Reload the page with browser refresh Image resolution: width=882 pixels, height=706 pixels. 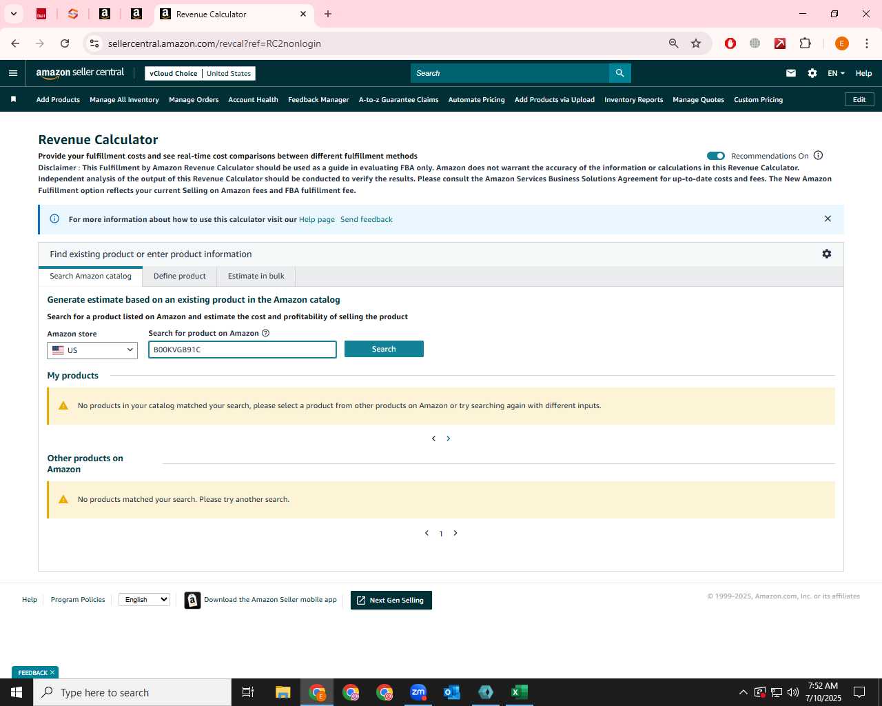pyautogui.click(x=65, y=43)
